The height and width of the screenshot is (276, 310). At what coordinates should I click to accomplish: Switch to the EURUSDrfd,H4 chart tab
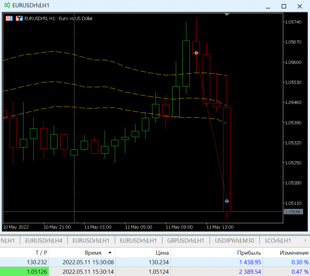[43, 241]
